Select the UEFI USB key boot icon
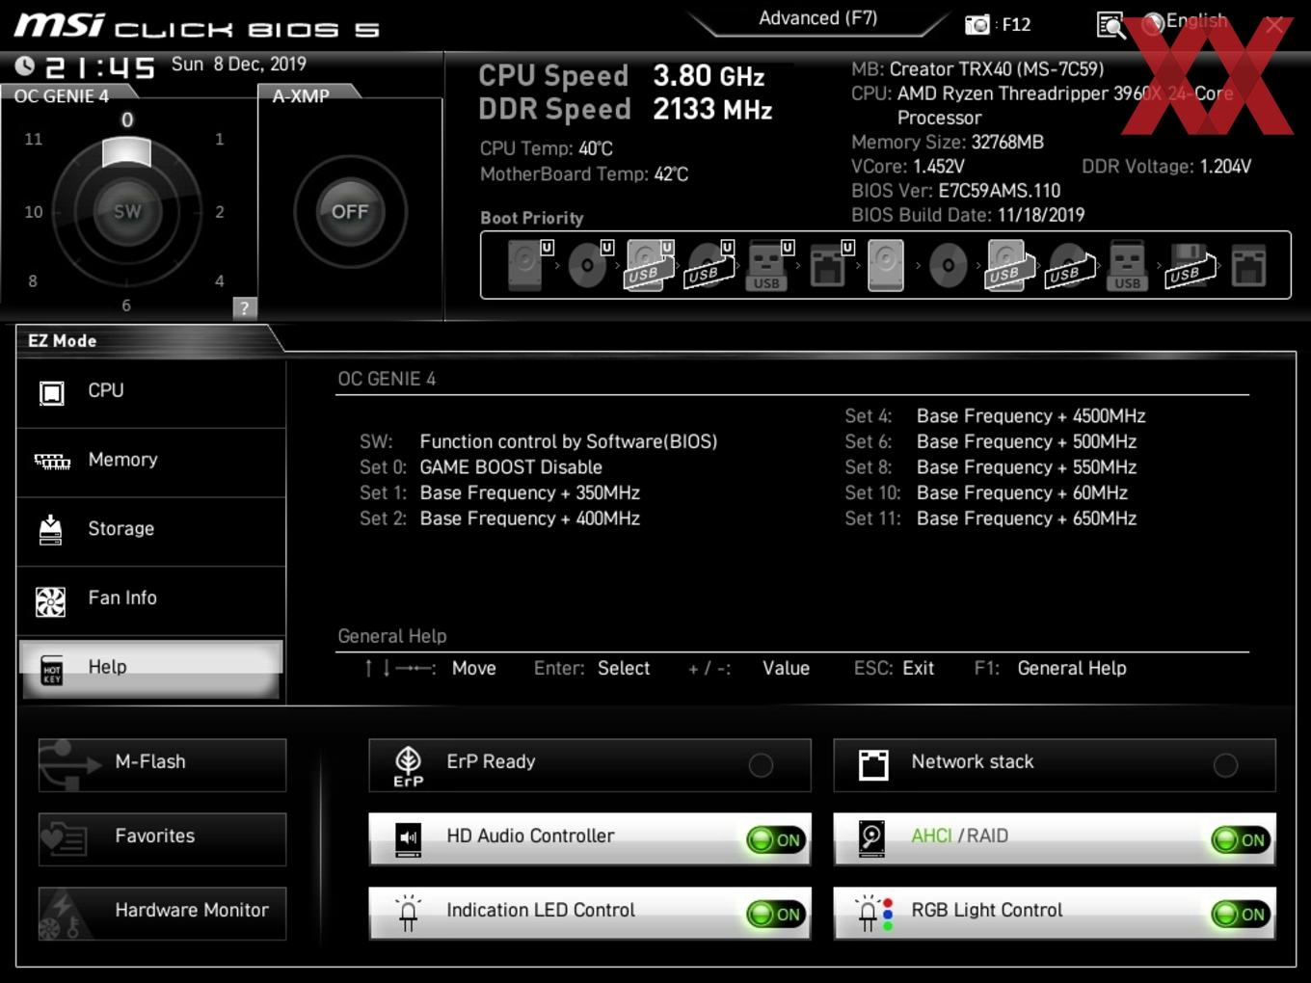 tap(769, 265)
